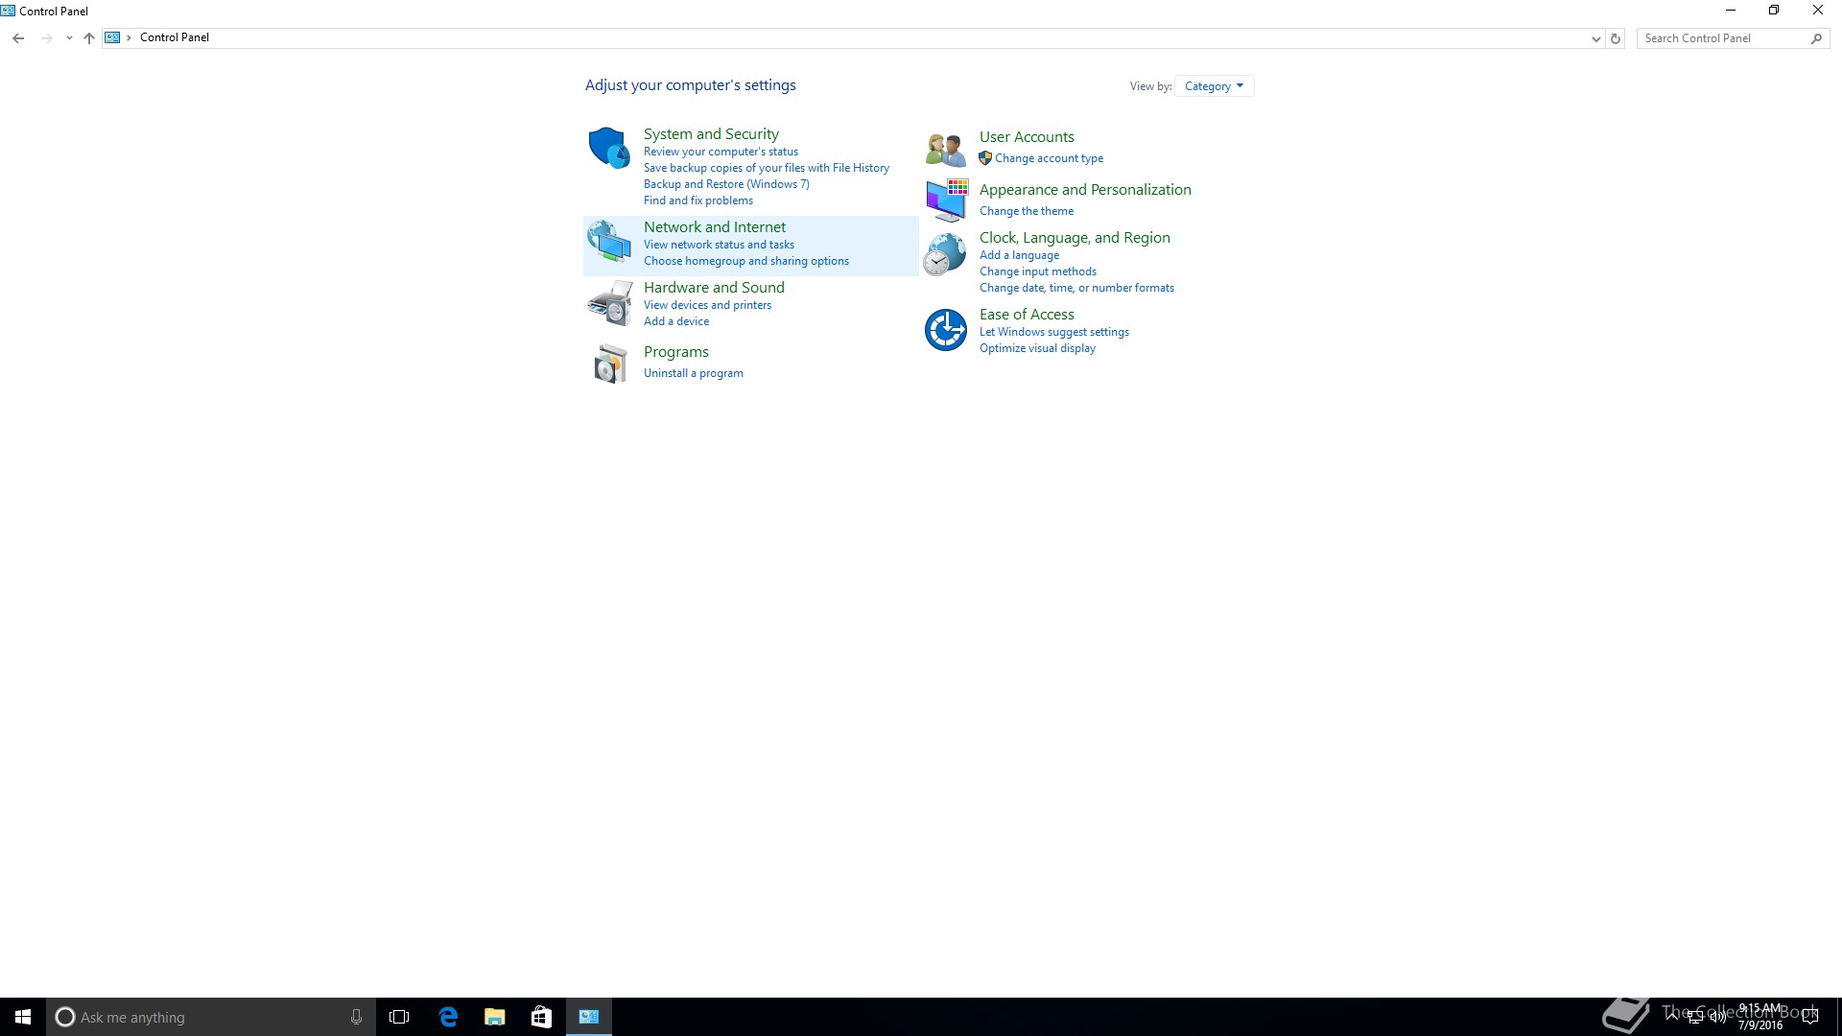The height and width of the screenshot is (1036, 1842).
Task: Click Uninstall a program link
Action: tap(693, 373)
